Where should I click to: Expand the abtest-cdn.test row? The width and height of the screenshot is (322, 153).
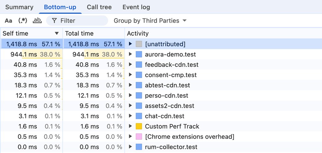click(x=130, y=85)
